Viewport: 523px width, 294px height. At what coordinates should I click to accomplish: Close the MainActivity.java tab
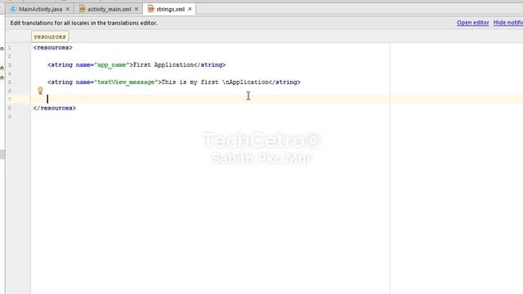[68, 9]
